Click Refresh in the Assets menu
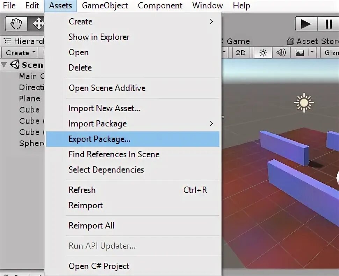The image size is (339, 276). point(82,190)
